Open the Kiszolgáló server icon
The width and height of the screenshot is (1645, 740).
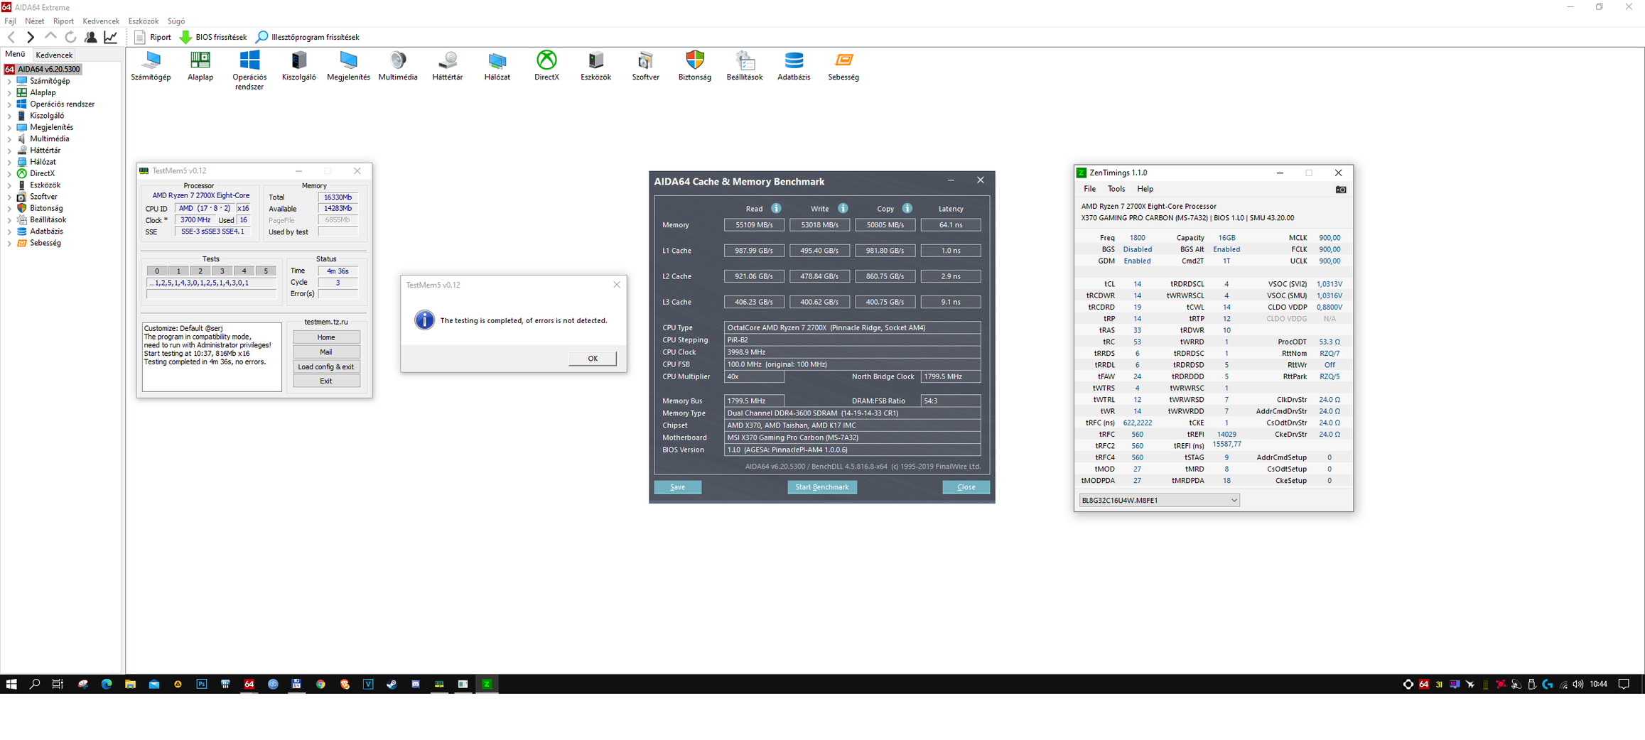pyautogui.click(x=298, y=66)
